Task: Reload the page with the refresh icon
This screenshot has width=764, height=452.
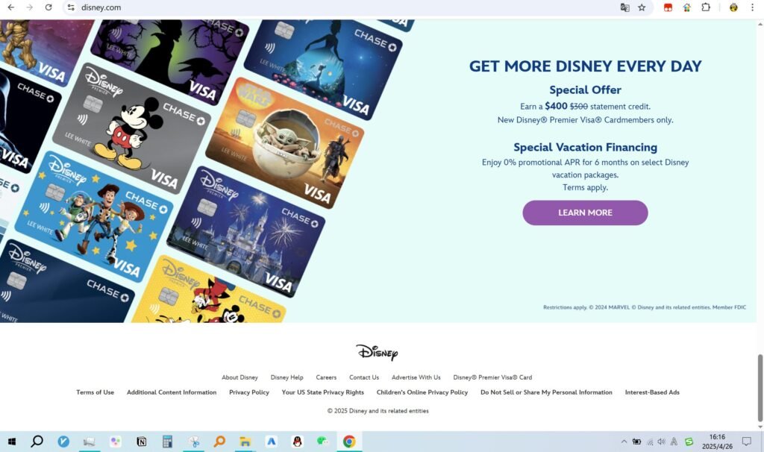Action: [48, 7]
